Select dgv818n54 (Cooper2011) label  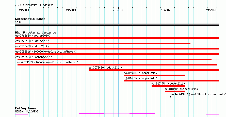182,89
